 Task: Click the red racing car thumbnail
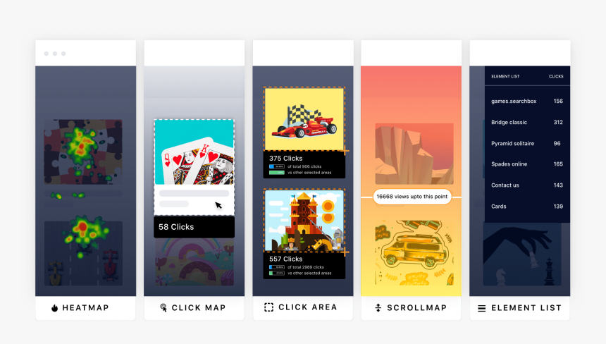click(x=304, y=119)
